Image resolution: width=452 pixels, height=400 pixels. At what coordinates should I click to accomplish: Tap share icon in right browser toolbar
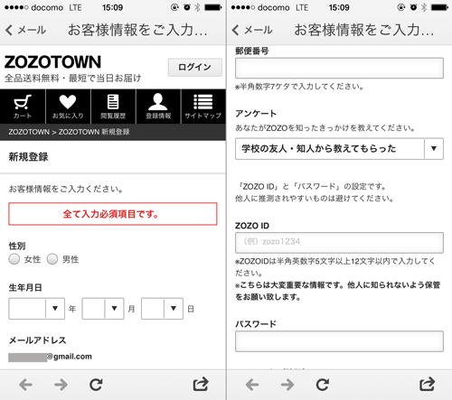(428, 384)
